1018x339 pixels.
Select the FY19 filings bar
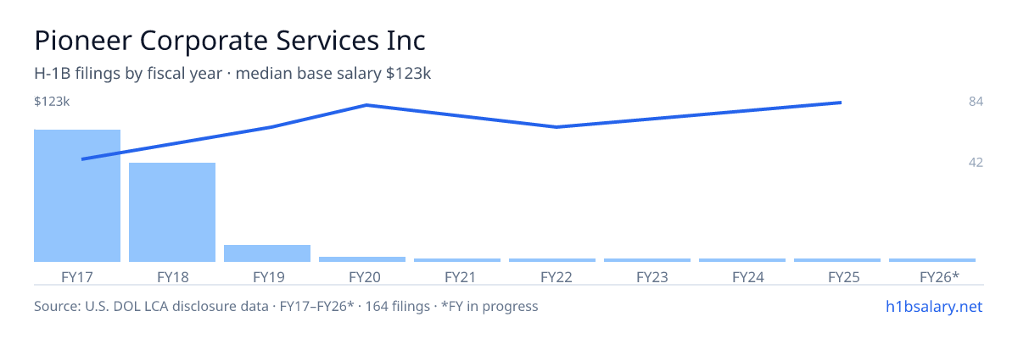(x=267, y=253)
